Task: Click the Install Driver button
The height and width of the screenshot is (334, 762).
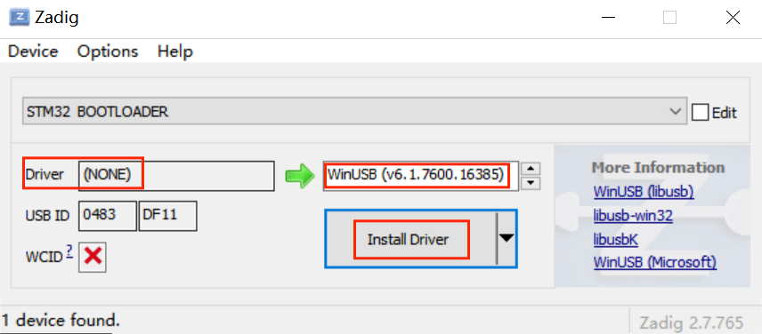Action: tap(410, 239)
